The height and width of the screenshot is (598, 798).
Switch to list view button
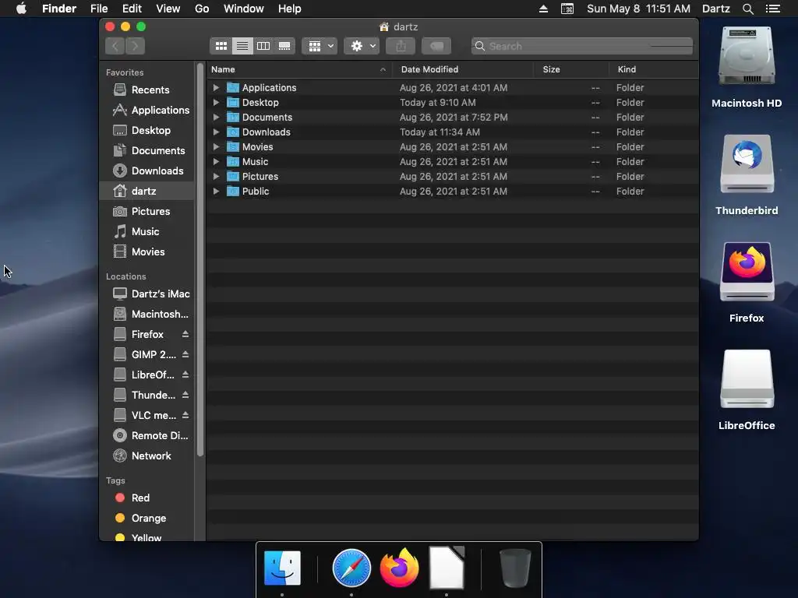(x=242, y=46)
